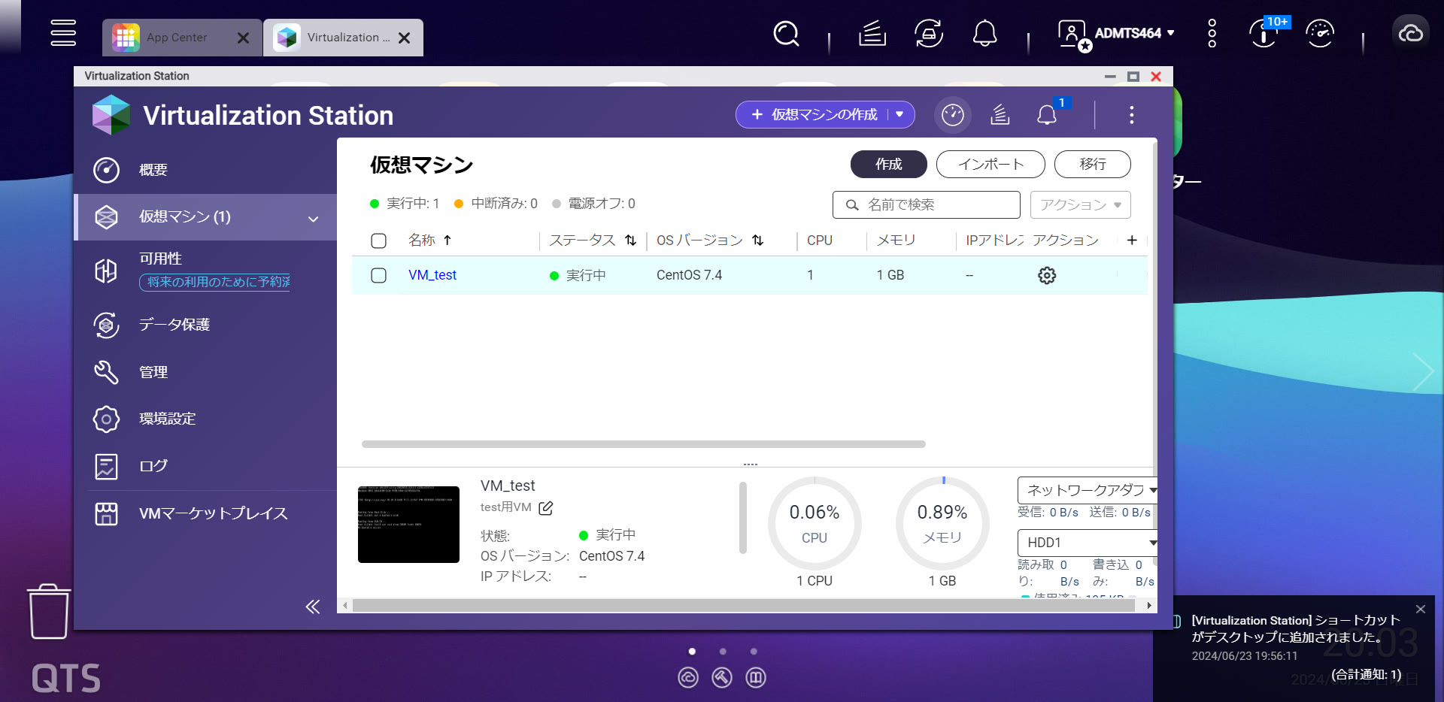Open the VM_test console thumbnail

point(408,525)
